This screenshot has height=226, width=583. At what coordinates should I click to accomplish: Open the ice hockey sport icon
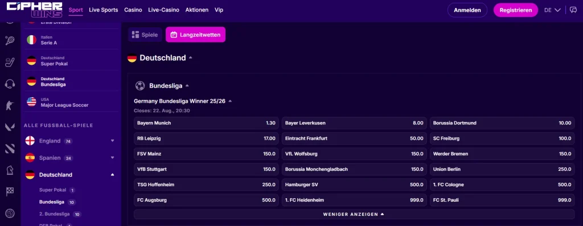pos(10,62)
